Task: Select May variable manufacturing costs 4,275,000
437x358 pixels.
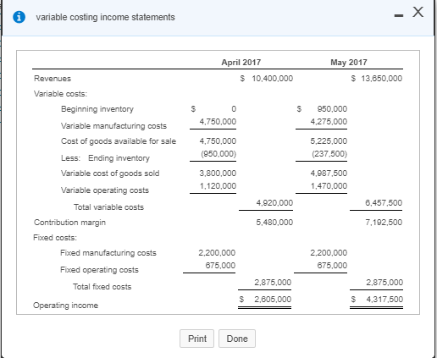Action: coord(329,122)
